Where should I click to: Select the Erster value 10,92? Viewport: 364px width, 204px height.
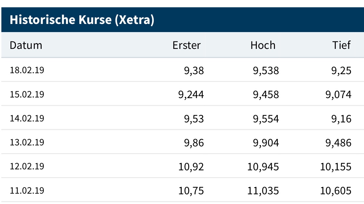point(191,166)
